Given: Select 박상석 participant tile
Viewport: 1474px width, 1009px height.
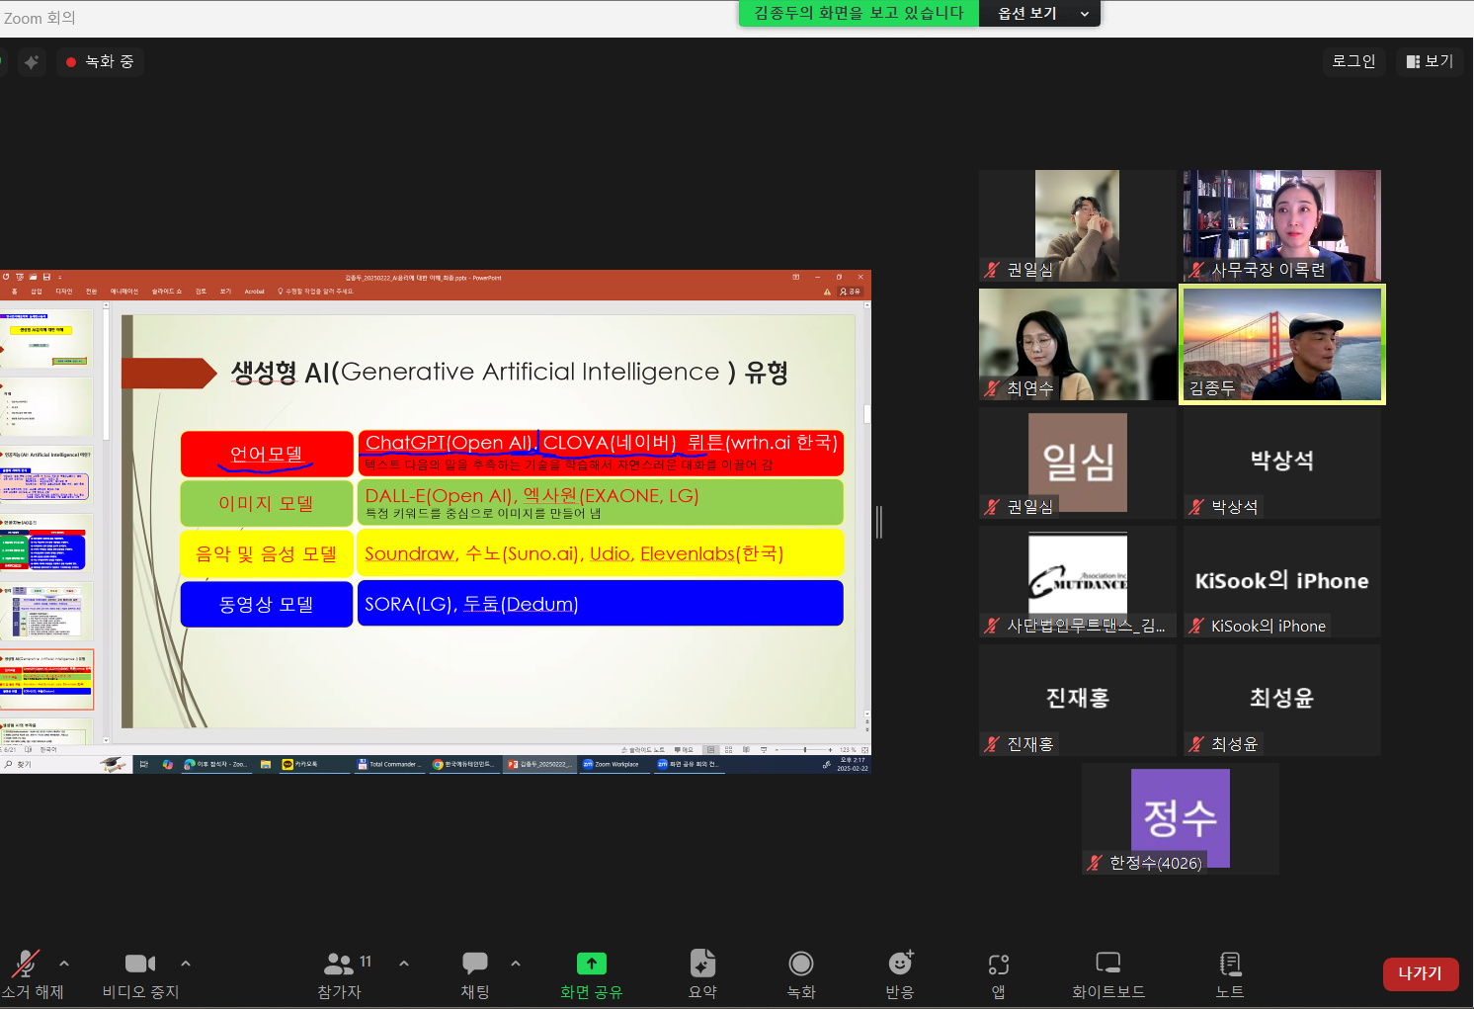Looking at the screenshot, I should (x=1281, y=462).
